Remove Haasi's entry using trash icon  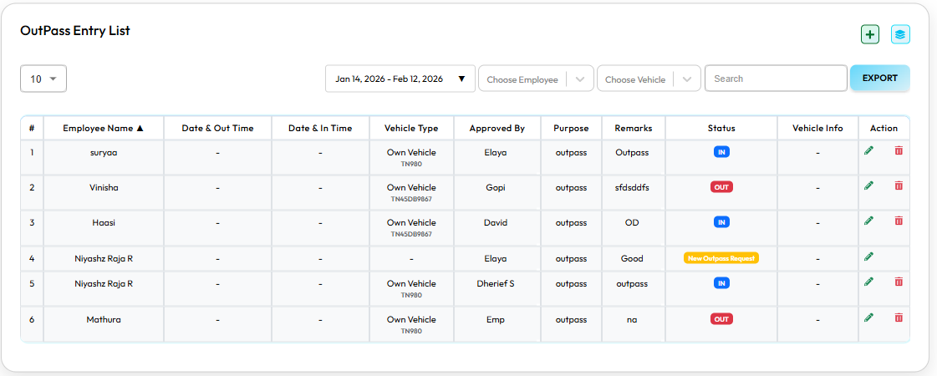899,221
